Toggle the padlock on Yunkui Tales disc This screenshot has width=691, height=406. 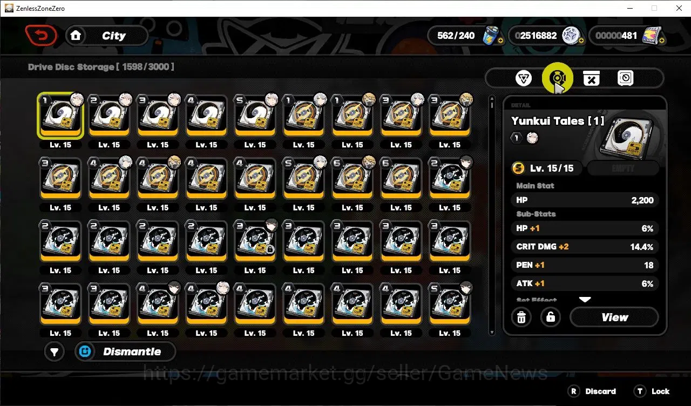click(550, 317)
